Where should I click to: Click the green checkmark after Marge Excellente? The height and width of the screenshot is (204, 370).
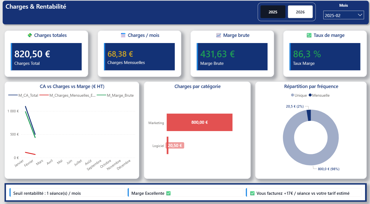point(168,193)
